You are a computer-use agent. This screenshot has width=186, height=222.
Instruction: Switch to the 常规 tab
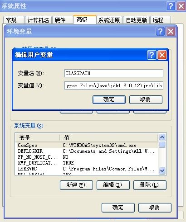coord(14,20)
